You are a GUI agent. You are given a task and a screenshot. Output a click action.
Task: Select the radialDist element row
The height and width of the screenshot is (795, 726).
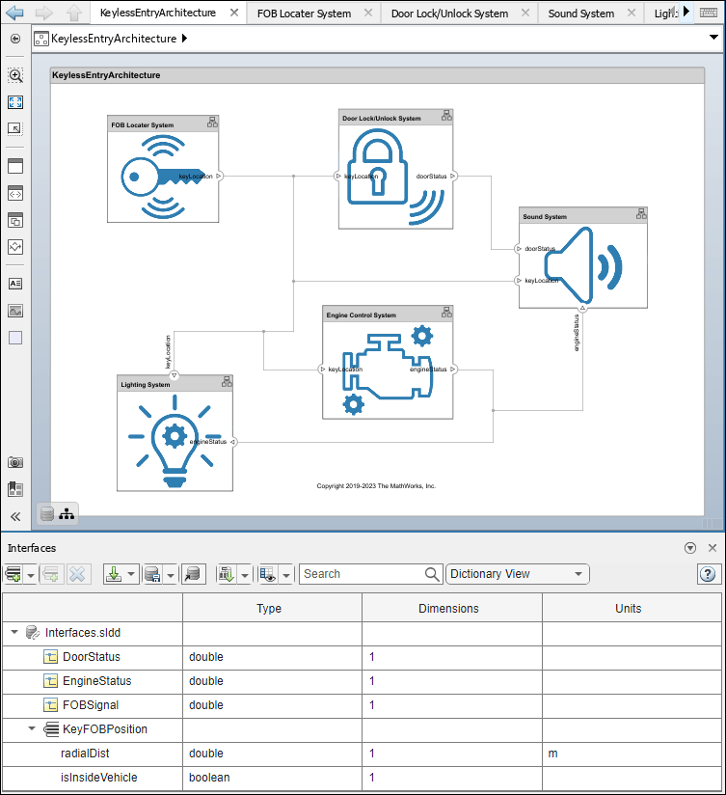coord(362,754)
